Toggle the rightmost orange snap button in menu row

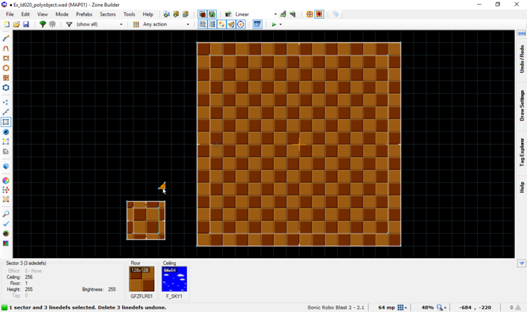tap(319, 14)
